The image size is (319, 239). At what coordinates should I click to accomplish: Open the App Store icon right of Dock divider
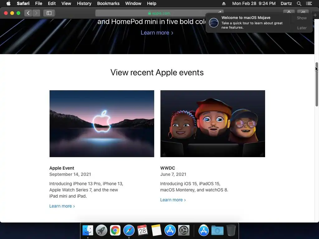pyautogui.click(x=204, y=230)
